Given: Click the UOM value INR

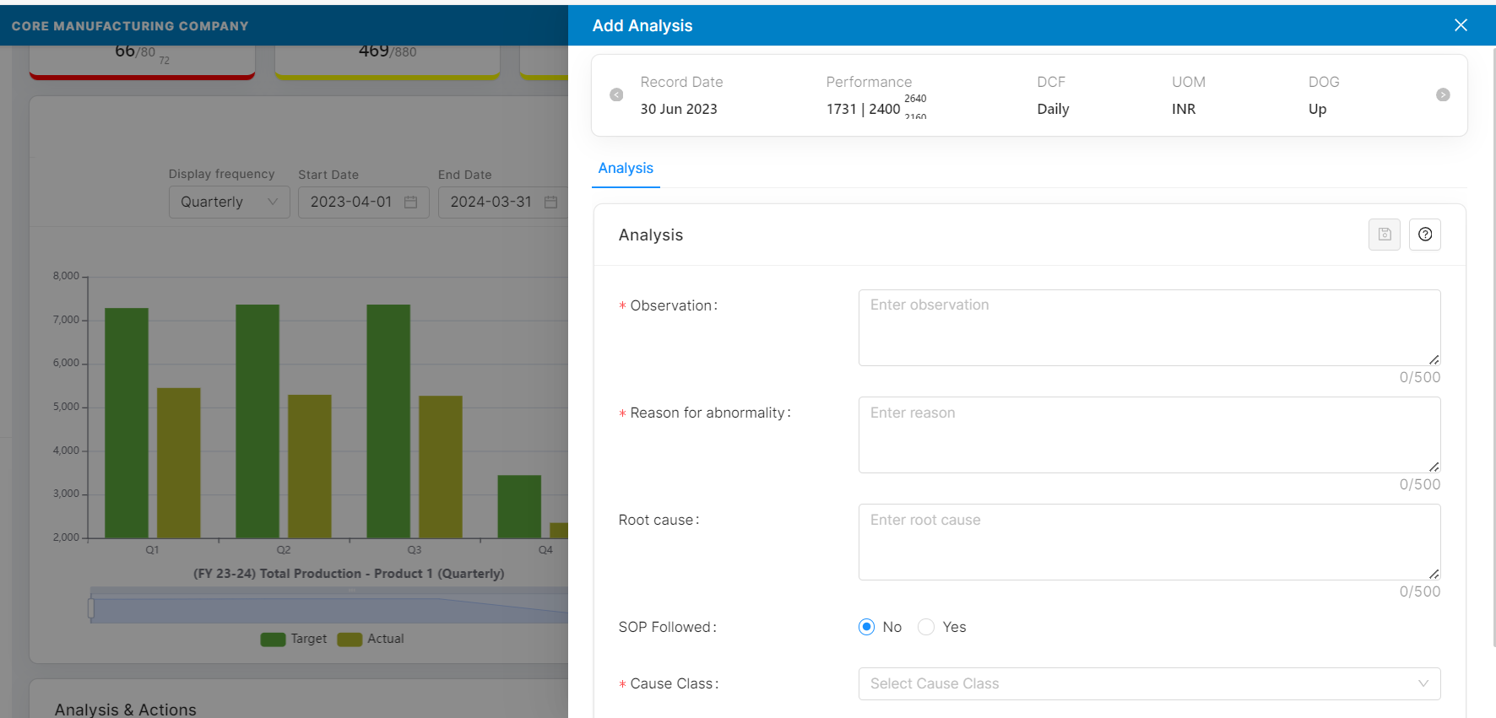Looking at the screenshot, I should (1184, 109).
